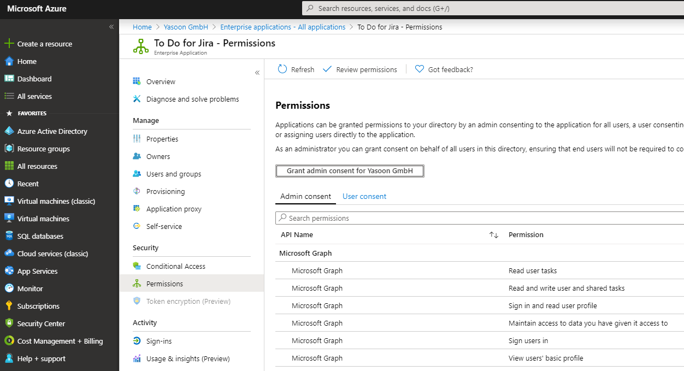Click Grant admin consent for Yasoon GmbH

pos(350,171)
